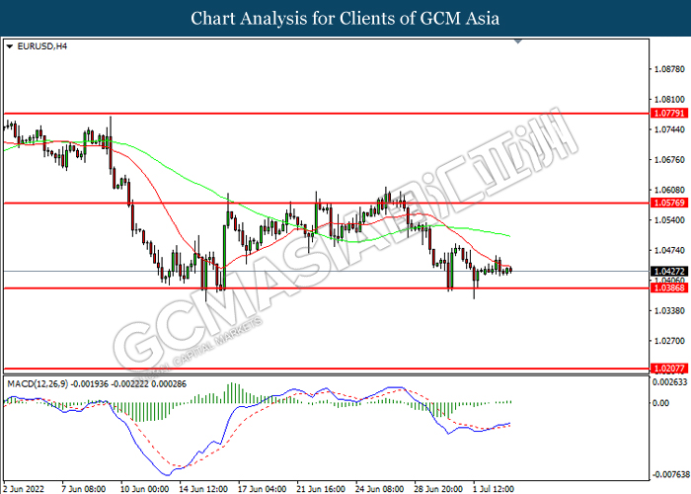691x494 pixels.
Task: Click the 1.04740 price axis value
Action: 669,250
